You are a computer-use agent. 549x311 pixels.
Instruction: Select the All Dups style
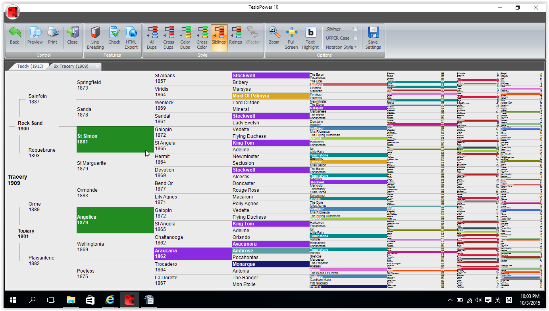coord(152,33)
